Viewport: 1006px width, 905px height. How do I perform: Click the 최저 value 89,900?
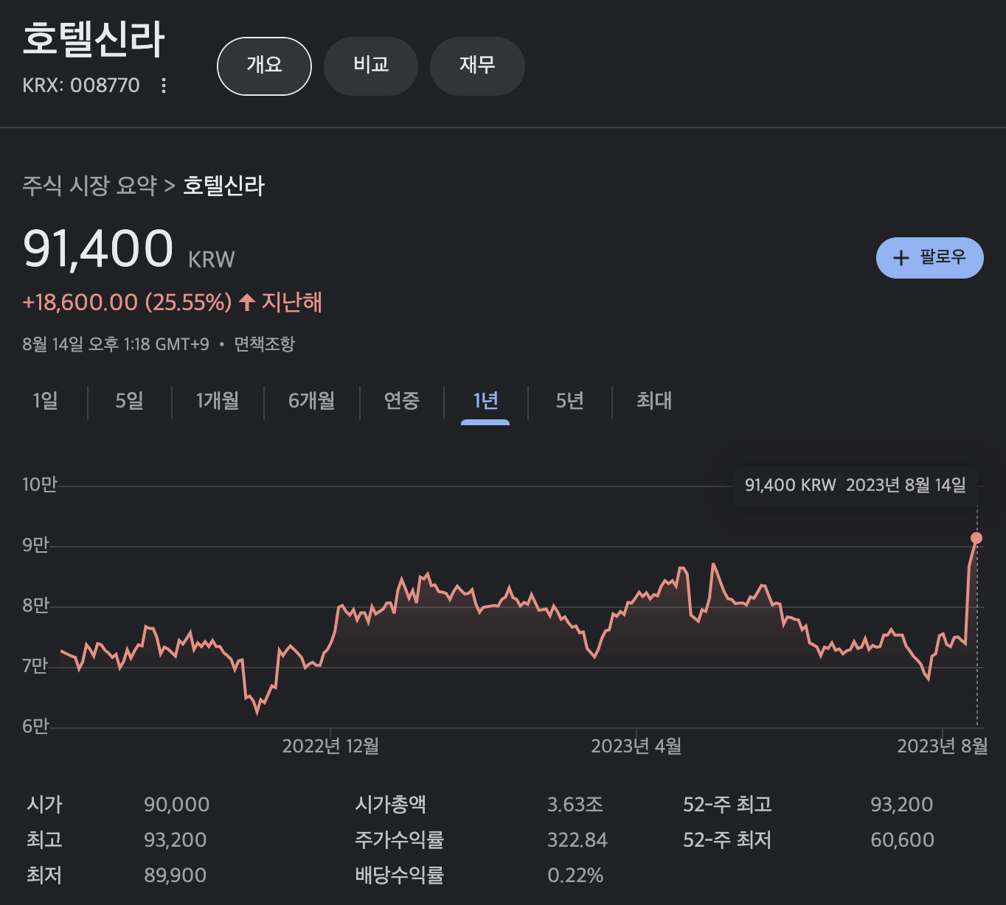175,875
